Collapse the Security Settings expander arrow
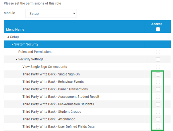 tap(16, 59)
